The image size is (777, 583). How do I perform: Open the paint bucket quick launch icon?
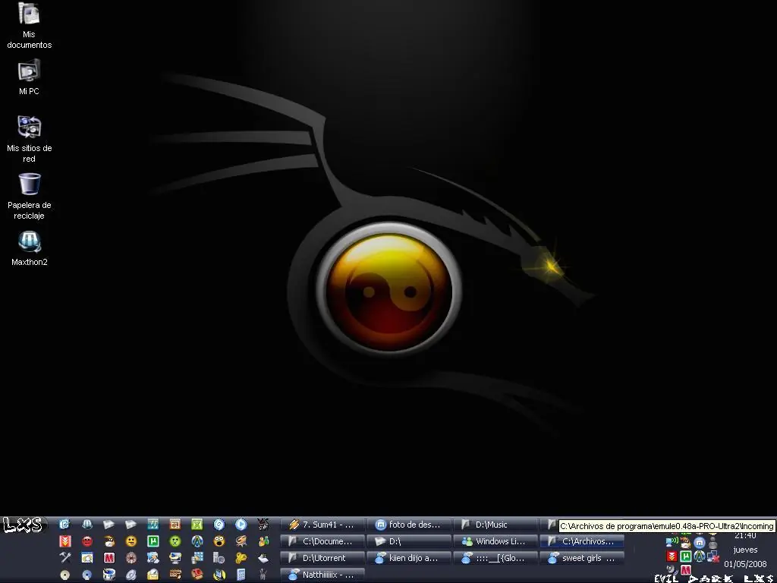(109, 575)
